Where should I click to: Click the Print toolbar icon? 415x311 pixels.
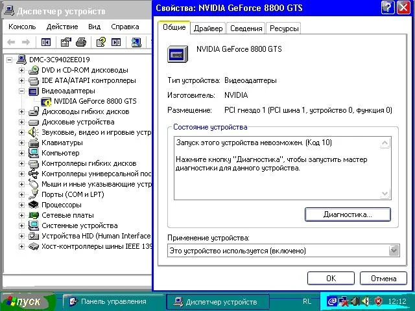81,42
